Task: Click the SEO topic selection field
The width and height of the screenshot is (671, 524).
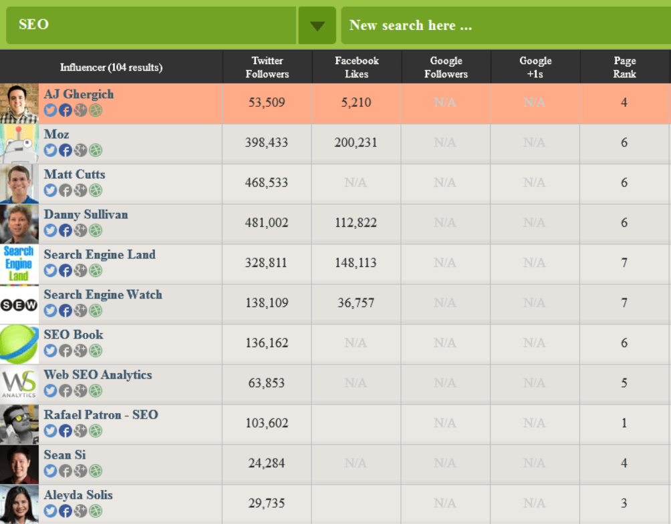Action: 151,25
